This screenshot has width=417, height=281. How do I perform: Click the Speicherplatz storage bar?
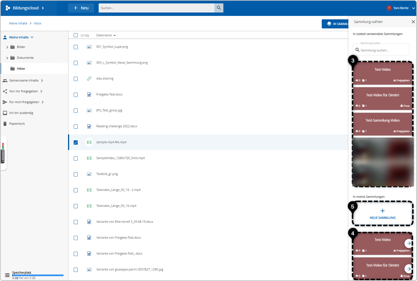pyautogui.click(x=38, y=275)
